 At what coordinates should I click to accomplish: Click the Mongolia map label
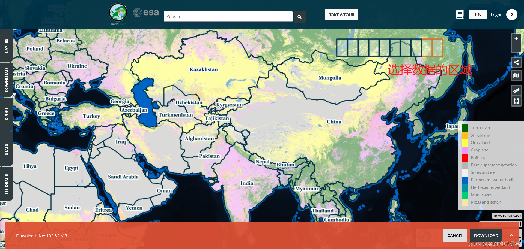(330, 78)
